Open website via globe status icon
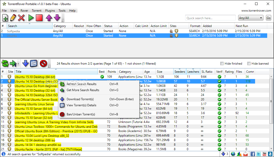Screen dimensions: 274x157 tap(233, 154)
